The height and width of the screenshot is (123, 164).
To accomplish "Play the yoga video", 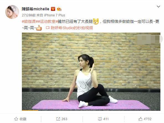I will pyautogui.click(x=91, y=72).
